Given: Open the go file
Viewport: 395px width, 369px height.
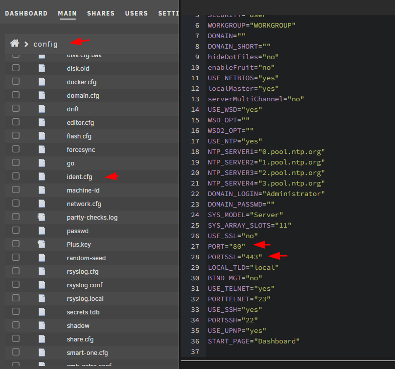Looking at the screenshot, I should [x=71, y=163].
